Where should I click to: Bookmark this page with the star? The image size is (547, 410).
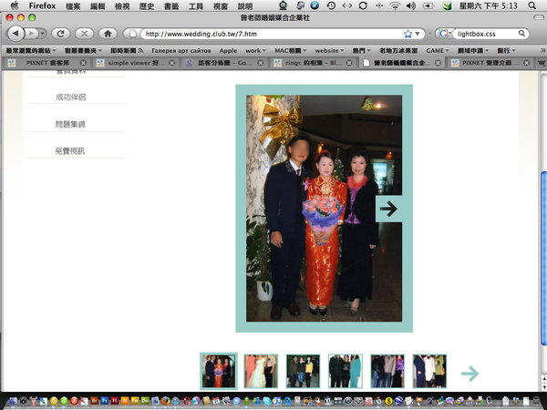click(x=408, y=34)
